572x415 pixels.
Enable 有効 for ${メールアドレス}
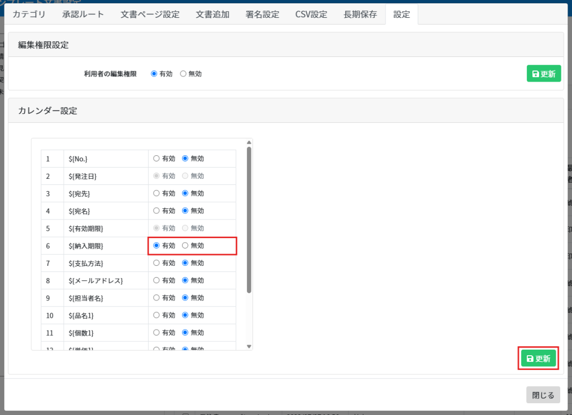coord(156,280)
